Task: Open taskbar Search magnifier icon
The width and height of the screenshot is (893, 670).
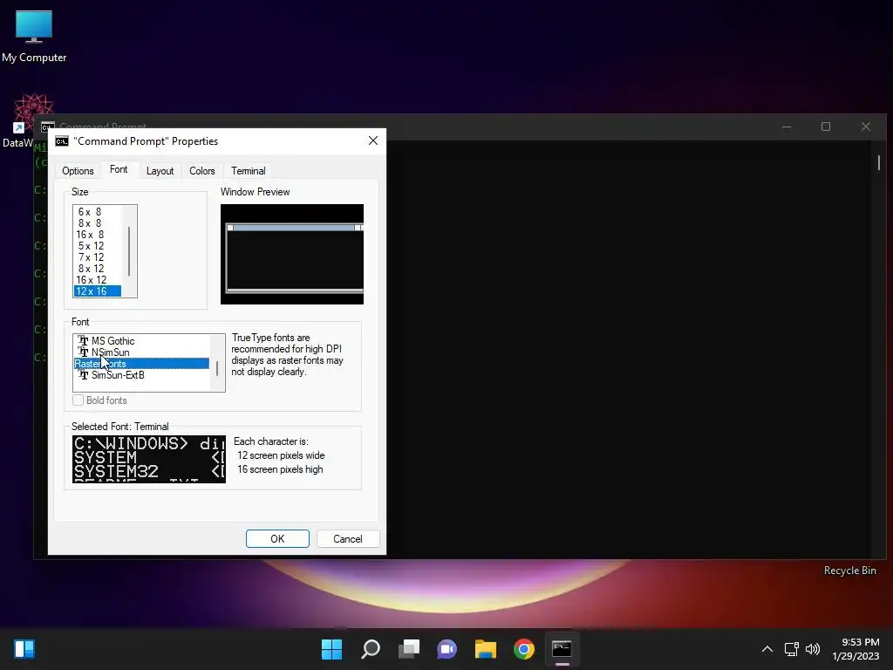Action: tap(370, 649)
